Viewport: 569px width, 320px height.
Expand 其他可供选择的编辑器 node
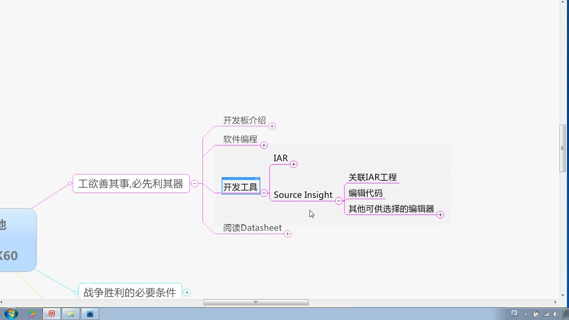(440, 215)
